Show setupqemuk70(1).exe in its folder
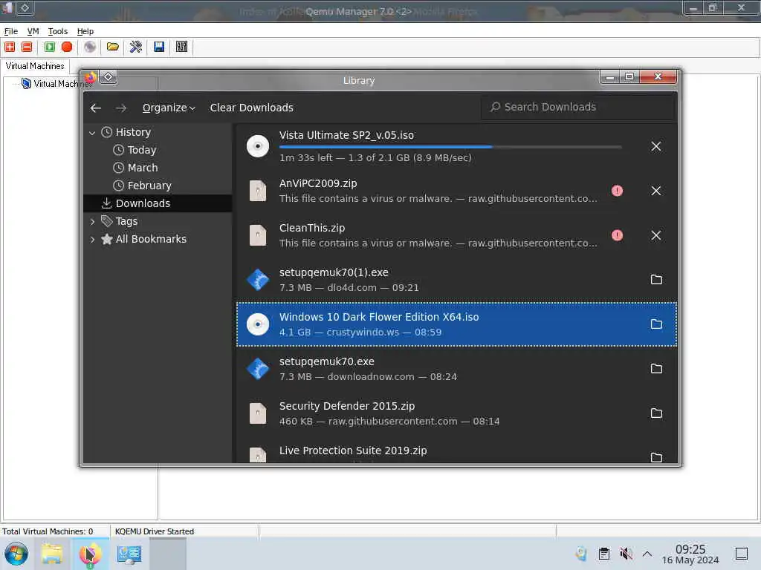This screenshot has height=570, width=761. pos(656,280)
